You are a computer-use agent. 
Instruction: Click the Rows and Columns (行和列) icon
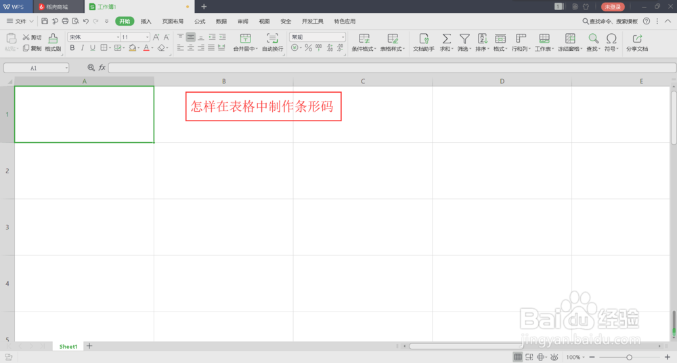tap(521, 39)
